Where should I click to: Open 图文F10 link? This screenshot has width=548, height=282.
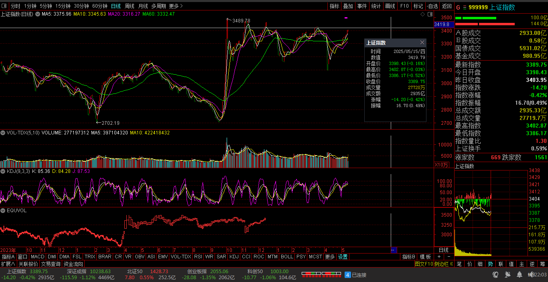(x=424, y=264)
